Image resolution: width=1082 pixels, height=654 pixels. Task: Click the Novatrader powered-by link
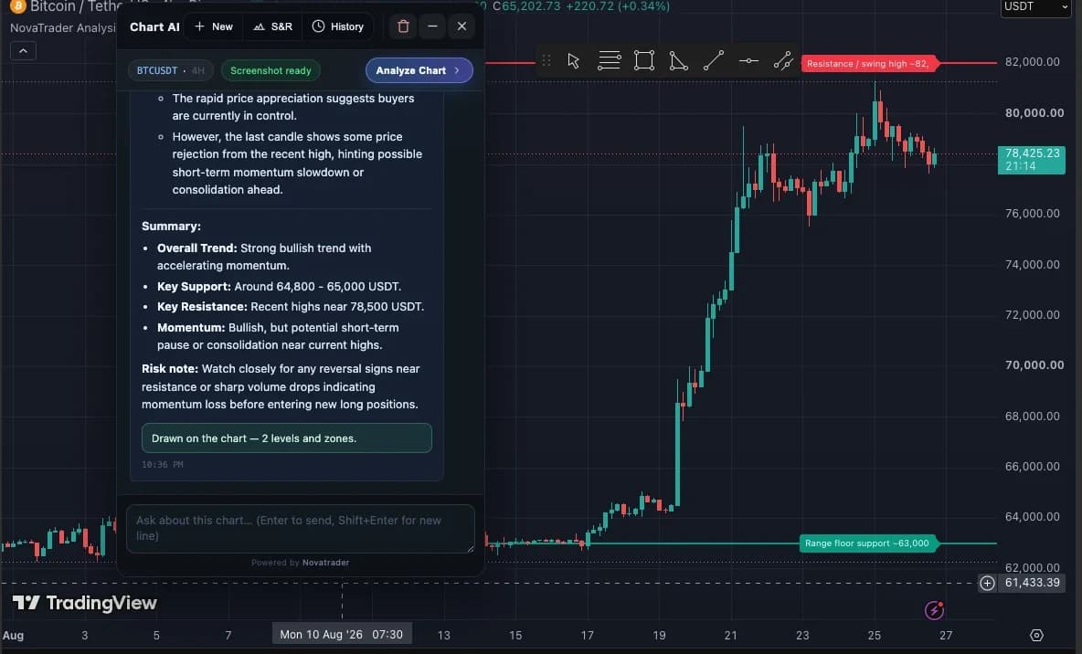pos(325,563)
